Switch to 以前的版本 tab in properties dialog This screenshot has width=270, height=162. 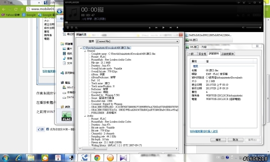tap(227, 54)
